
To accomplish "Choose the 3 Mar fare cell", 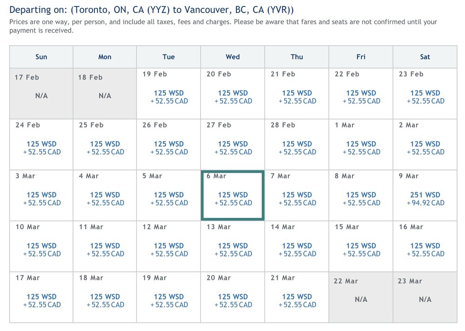I will 41,199.
